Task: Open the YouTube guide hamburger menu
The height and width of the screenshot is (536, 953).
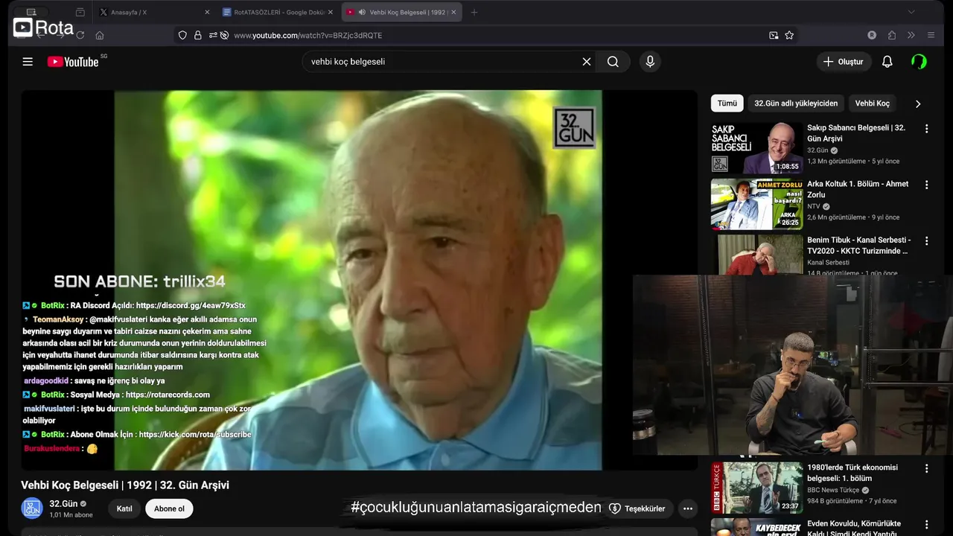Action: (x=28, y=62)
